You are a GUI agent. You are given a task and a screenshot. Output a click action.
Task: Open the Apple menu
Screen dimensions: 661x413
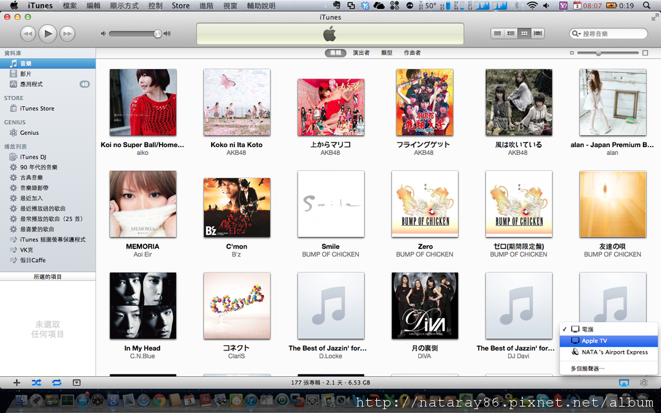click(14, 5)
